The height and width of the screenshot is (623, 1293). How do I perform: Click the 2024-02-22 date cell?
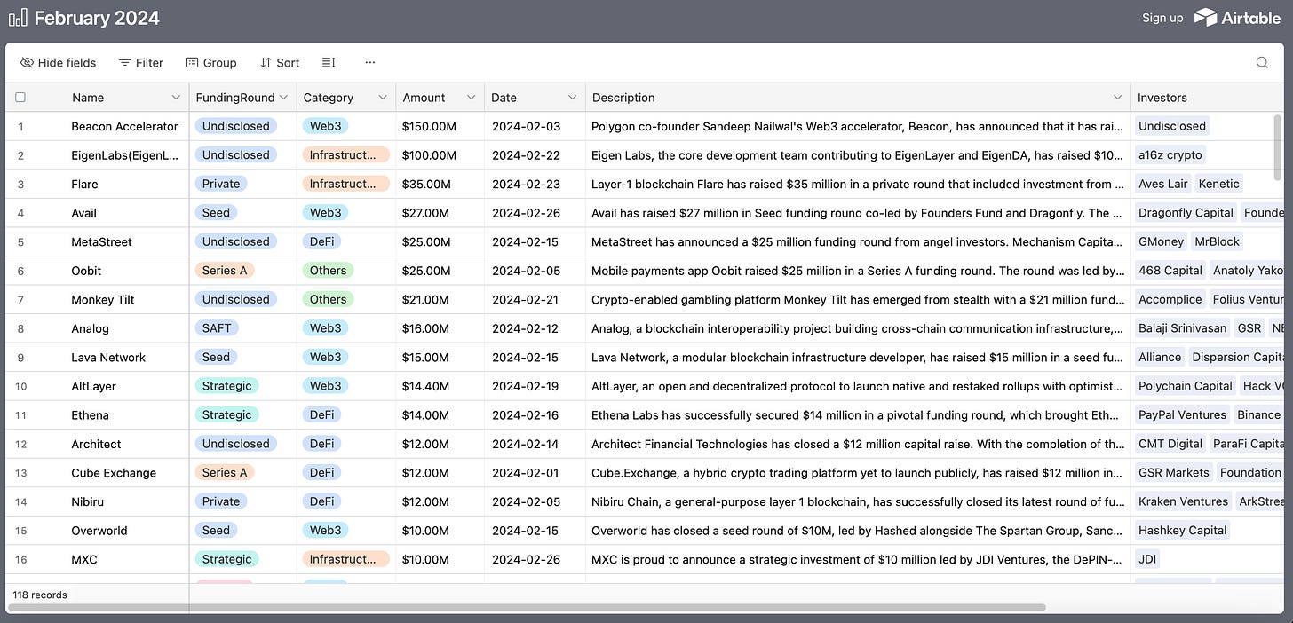(535, 155)
